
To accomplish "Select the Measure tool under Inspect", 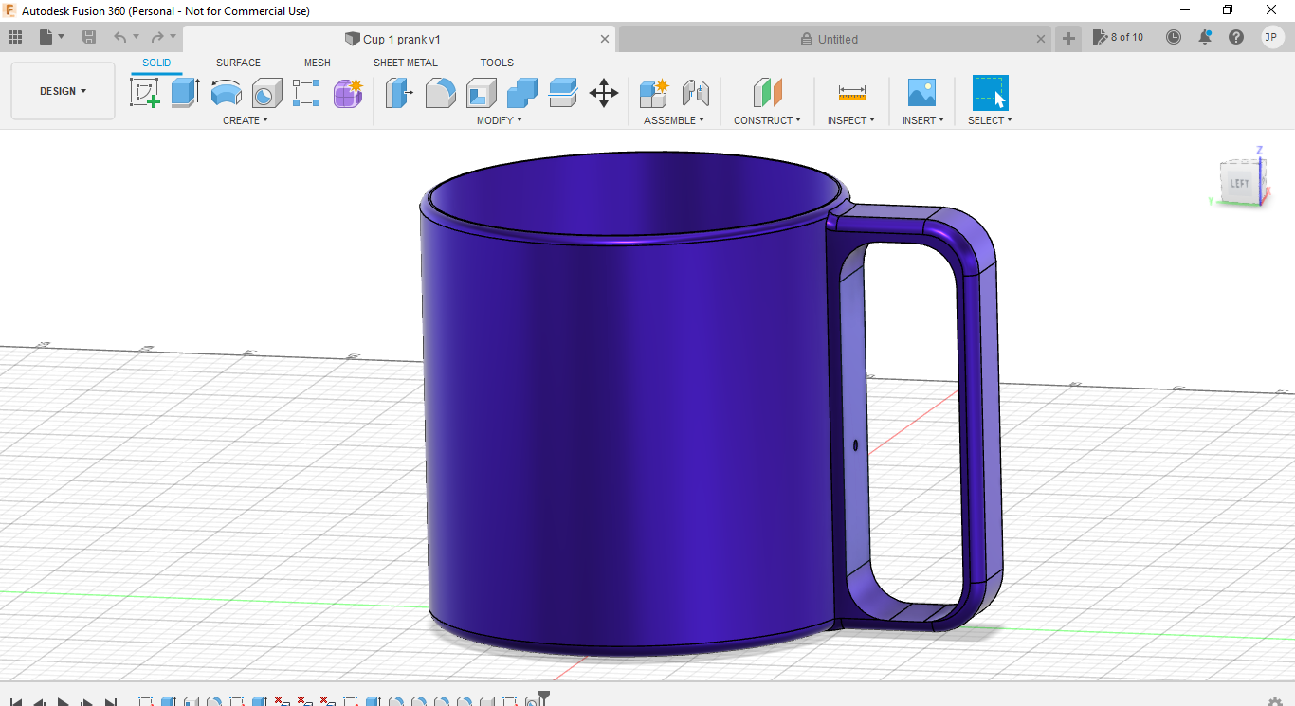I will [x=850, y=92].
